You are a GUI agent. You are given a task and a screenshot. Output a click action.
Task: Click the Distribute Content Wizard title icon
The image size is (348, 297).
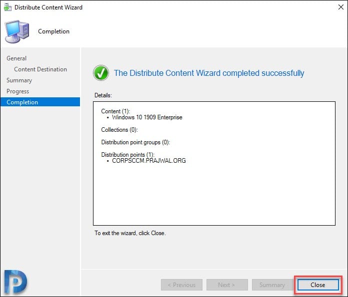point(7,7)
